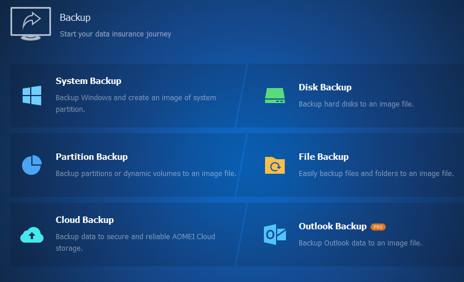Select the Disk Backup title
This screenshot has height=282, width=464.
pos(325,87)
